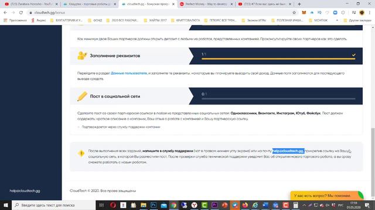
Task: Open Telegram from the taskbar
Action: click(x=235, y=205)
